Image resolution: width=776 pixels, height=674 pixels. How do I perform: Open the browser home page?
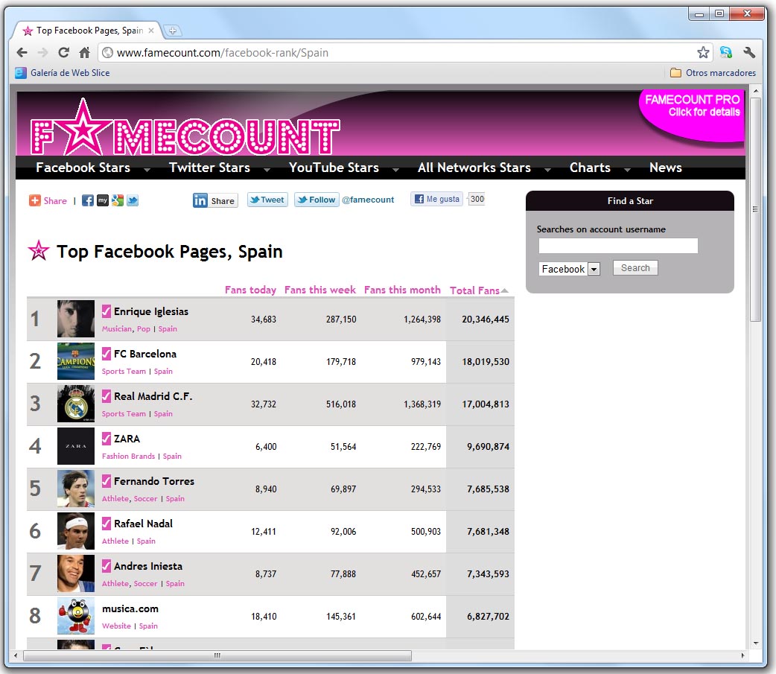(x=85, y=52)
